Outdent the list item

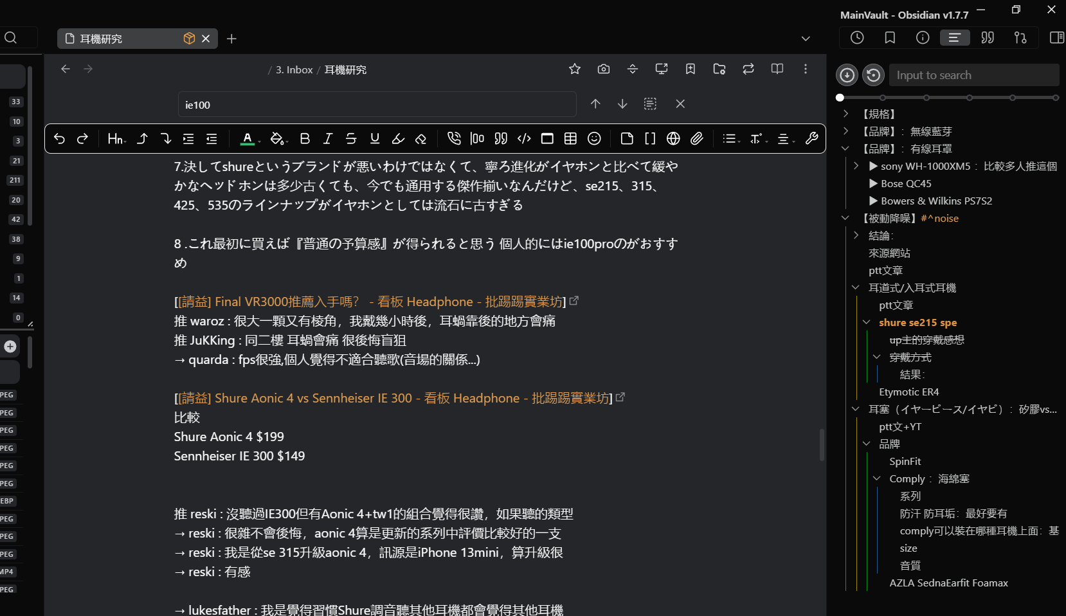point(212,138)
